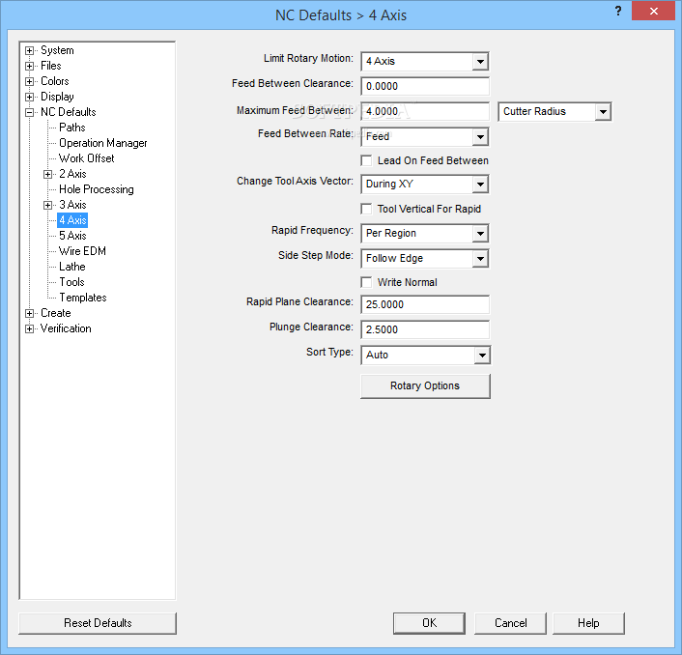This screenshot has height=655, width=682.
Task: Open the Cutter Radius dropdown
Action: 603,112
